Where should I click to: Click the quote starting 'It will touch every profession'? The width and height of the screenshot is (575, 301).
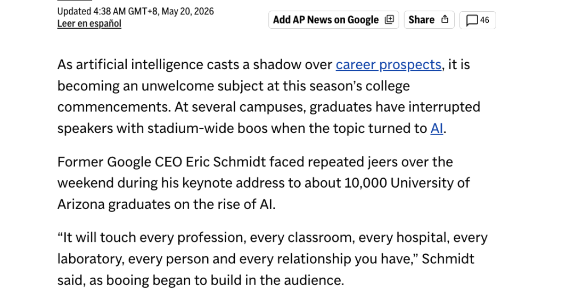tap(273, 258)
